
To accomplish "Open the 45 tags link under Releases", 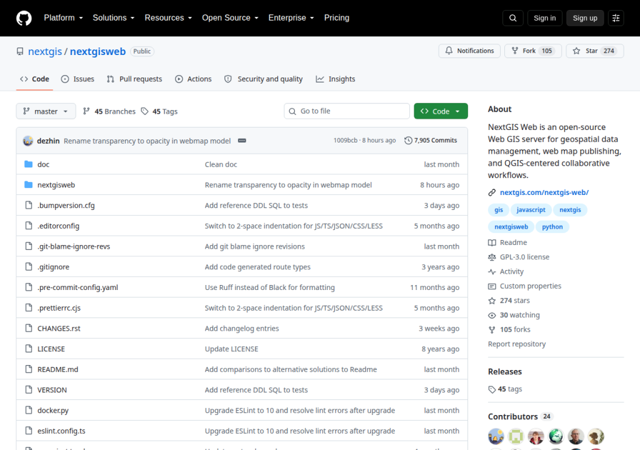I will pos(505,389).
